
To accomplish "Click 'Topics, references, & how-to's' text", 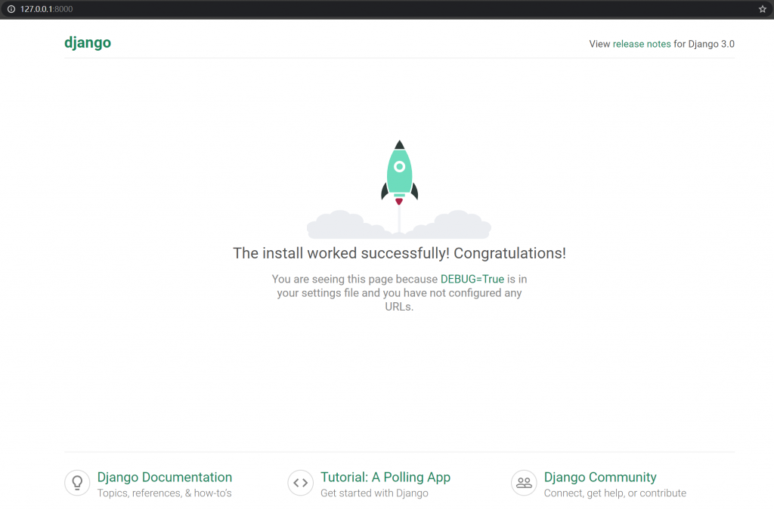I will (164, 493).
